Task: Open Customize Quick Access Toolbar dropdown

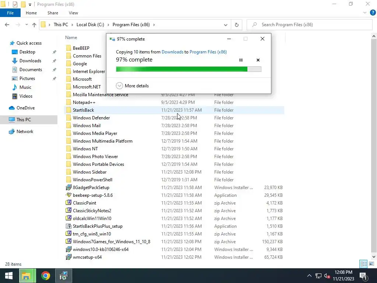Action: point(30,4)
